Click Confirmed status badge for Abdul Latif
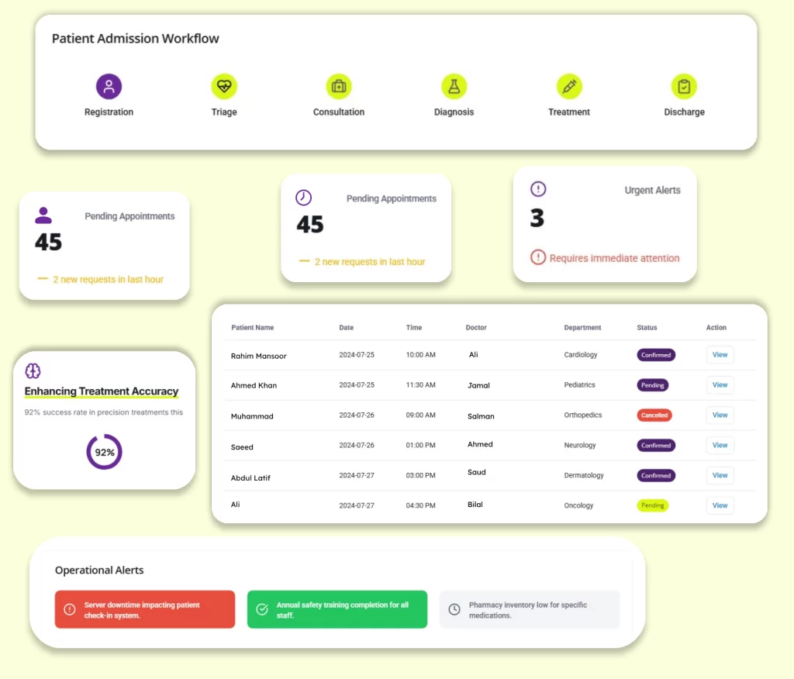The height and width of the screenshot is (679, 794). (656, 475)
